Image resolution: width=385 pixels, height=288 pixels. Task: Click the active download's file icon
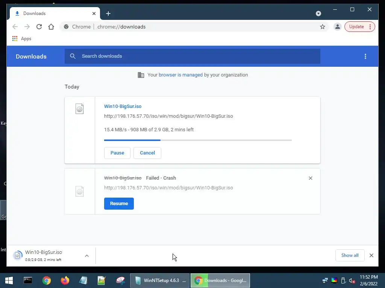point(80,109)
